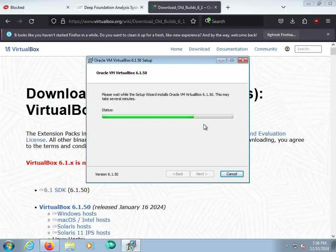Focus the VirtualBox site search field

(308, 49)
